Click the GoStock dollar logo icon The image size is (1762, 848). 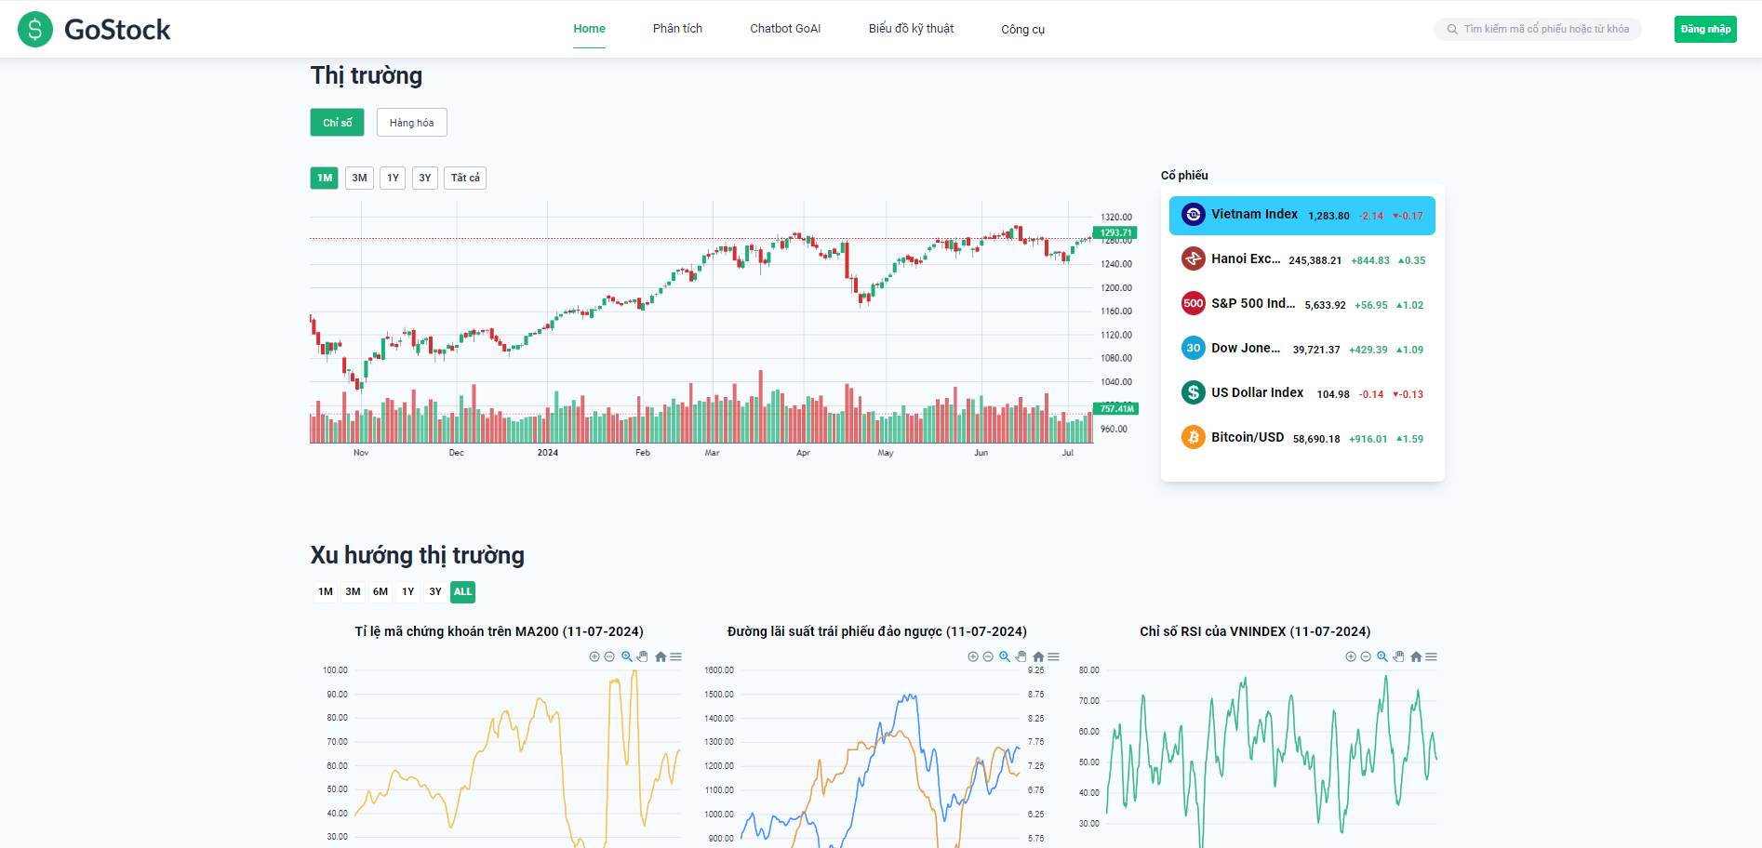pyautogui.click(x=35, y=30)
